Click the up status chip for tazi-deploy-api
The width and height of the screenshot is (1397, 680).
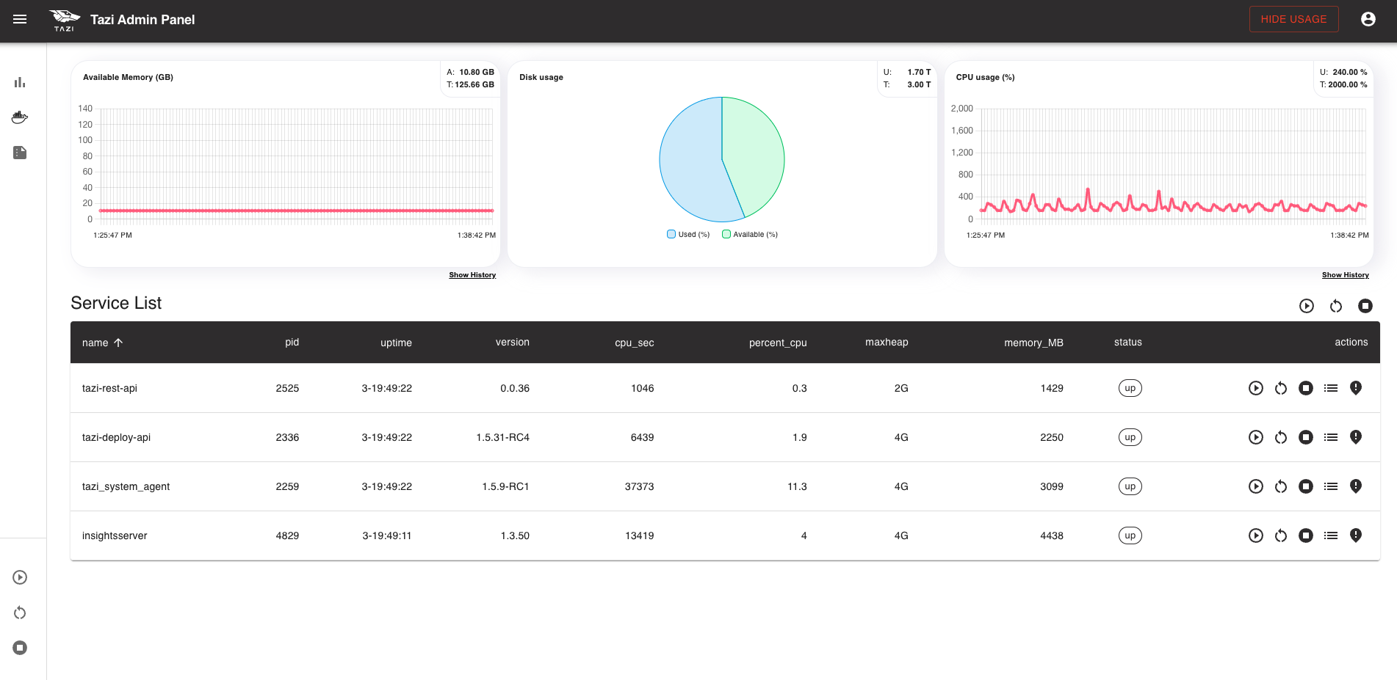pos(1130,437)
